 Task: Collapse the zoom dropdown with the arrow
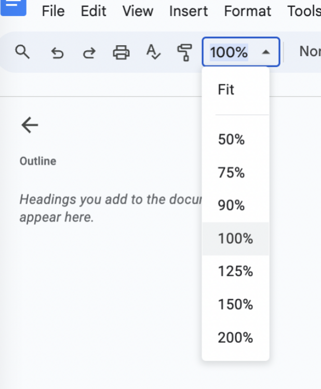point(265,52)
